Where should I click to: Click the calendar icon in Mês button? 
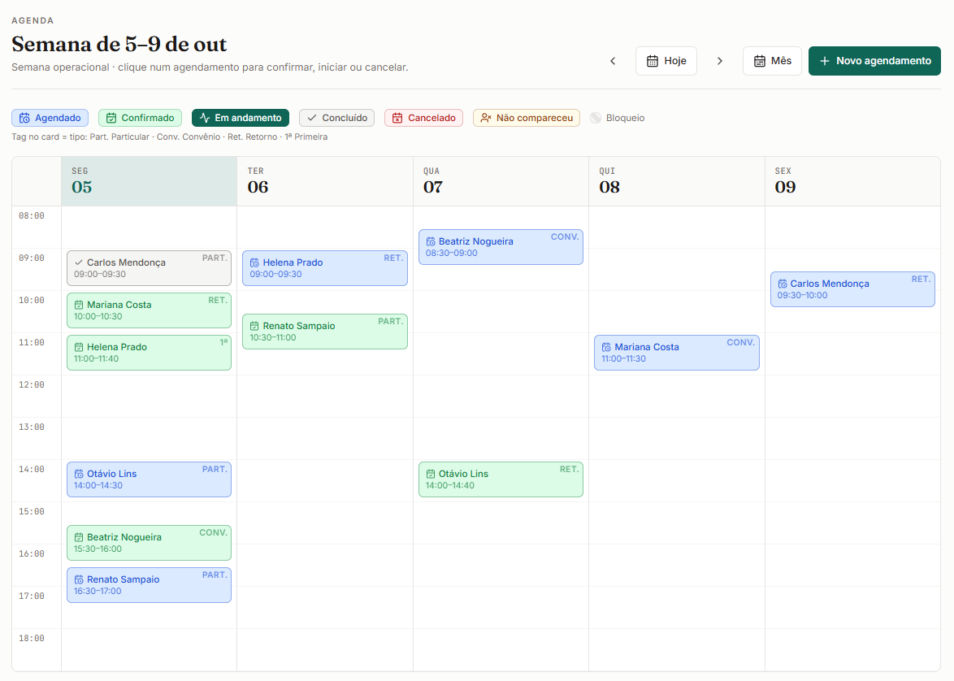(x=759, y=61)
